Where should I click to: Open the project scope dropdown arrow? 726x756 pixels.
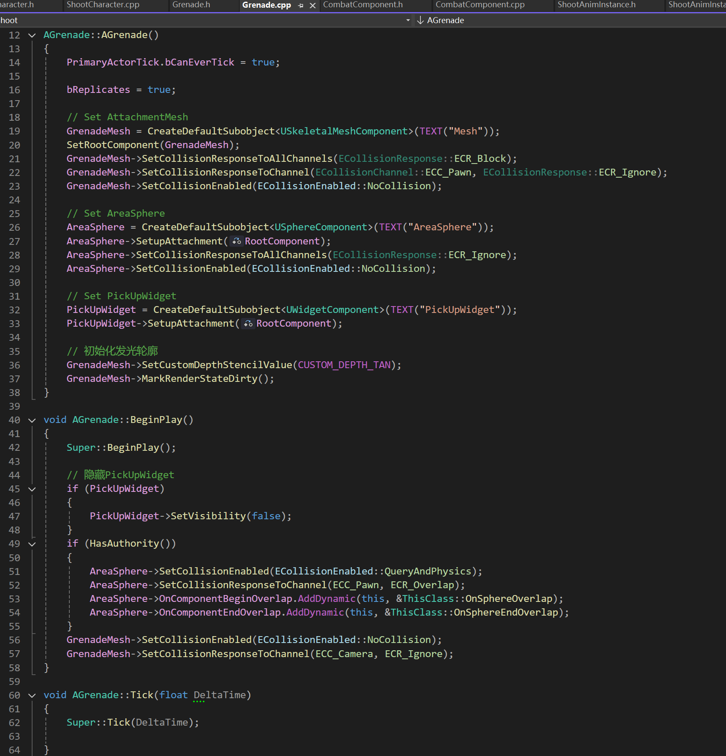click(x=408, y=20)
